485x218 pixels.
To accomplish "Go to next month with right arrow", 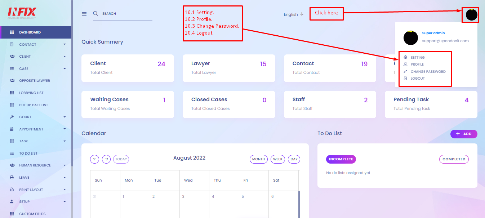I will pos(106,159).
